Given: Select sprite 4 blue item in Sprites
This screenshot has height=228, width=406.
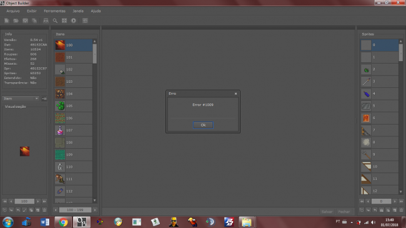Looking at the screenshot, I should [379, 93].
